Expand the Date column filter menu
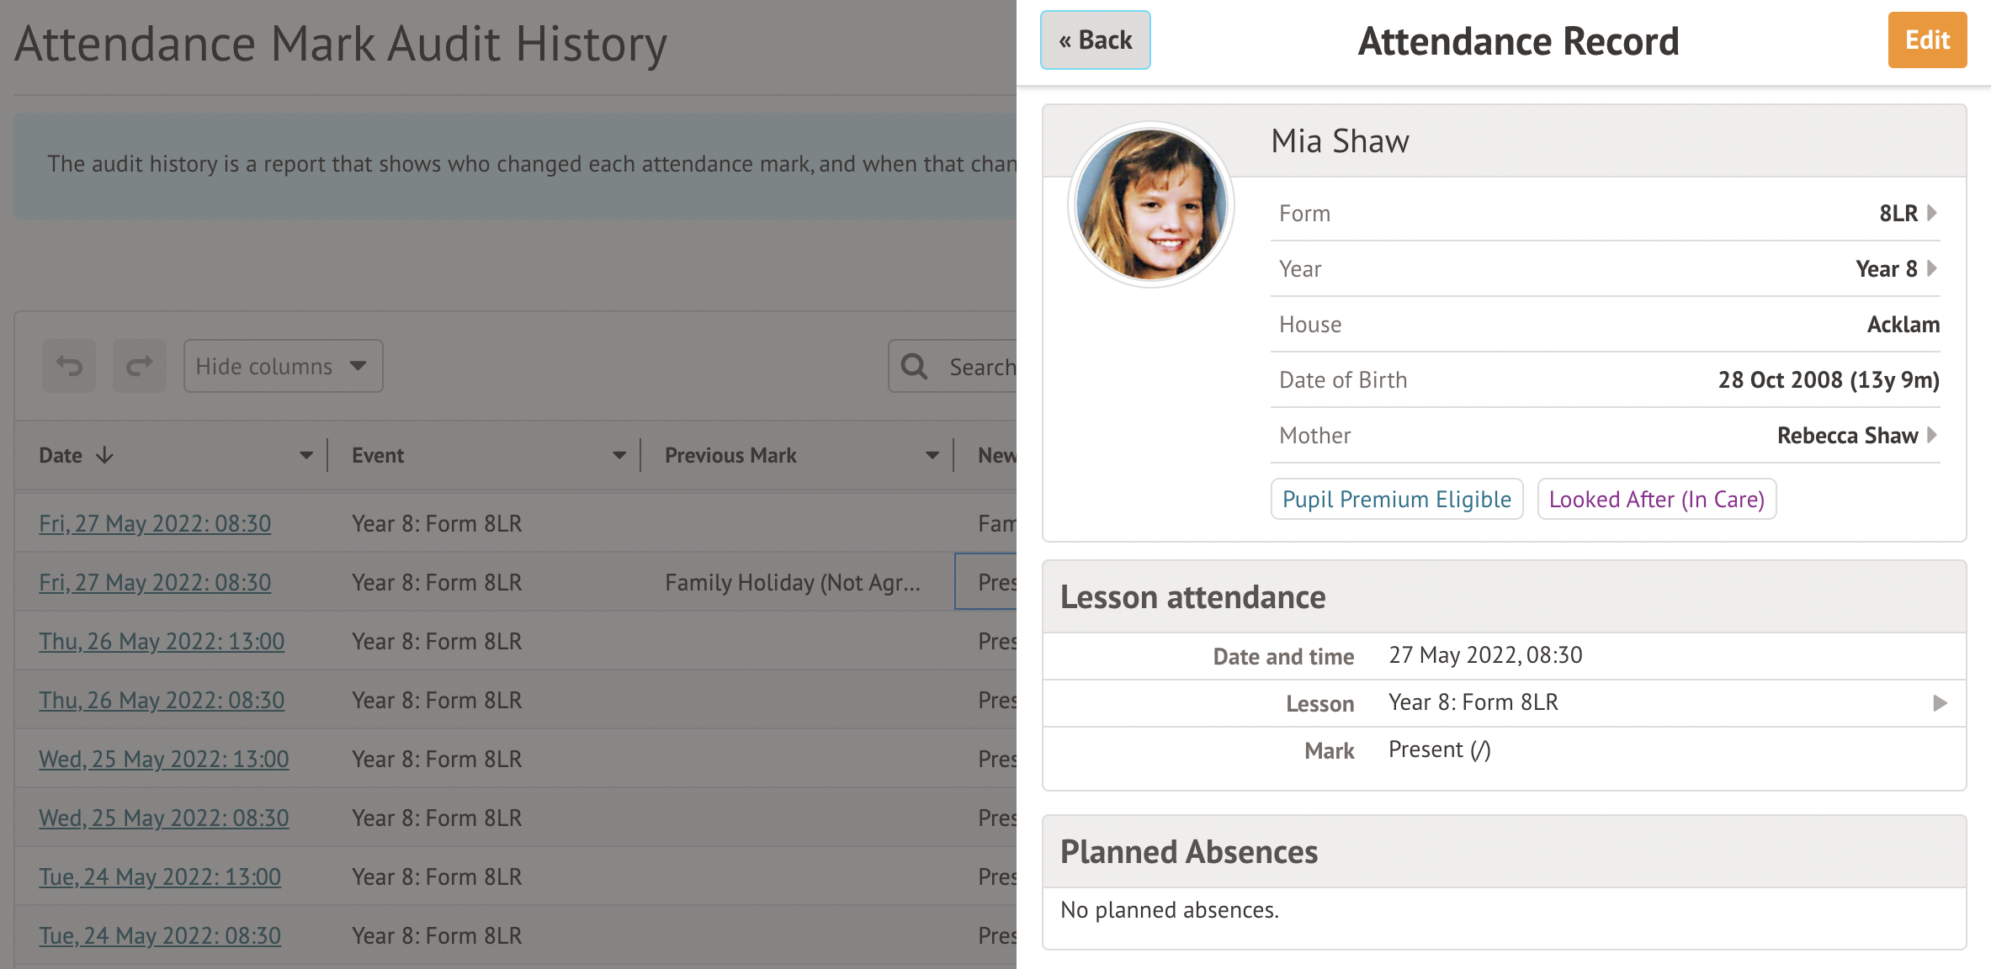The image size is (1991, 969). click(305, 455)
